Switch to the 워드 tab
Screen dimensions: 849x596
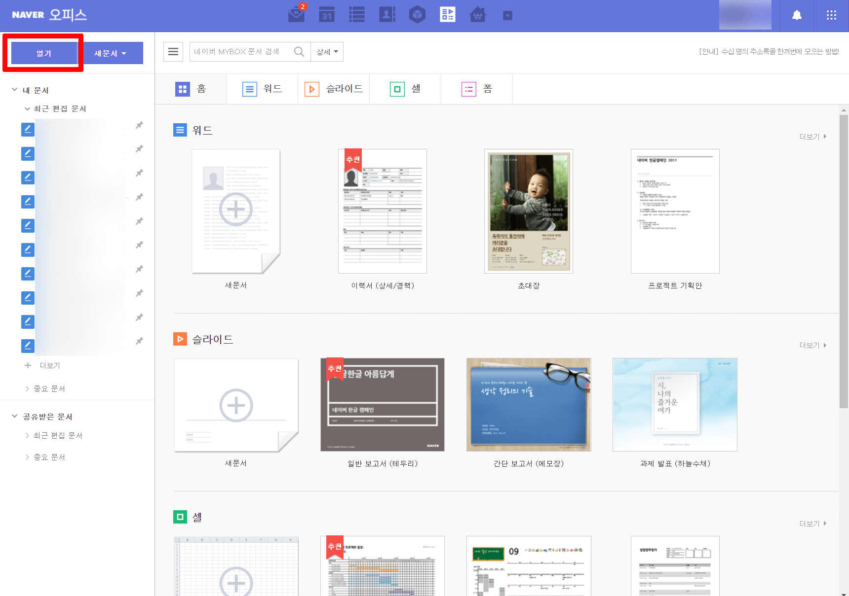(262, 89)
